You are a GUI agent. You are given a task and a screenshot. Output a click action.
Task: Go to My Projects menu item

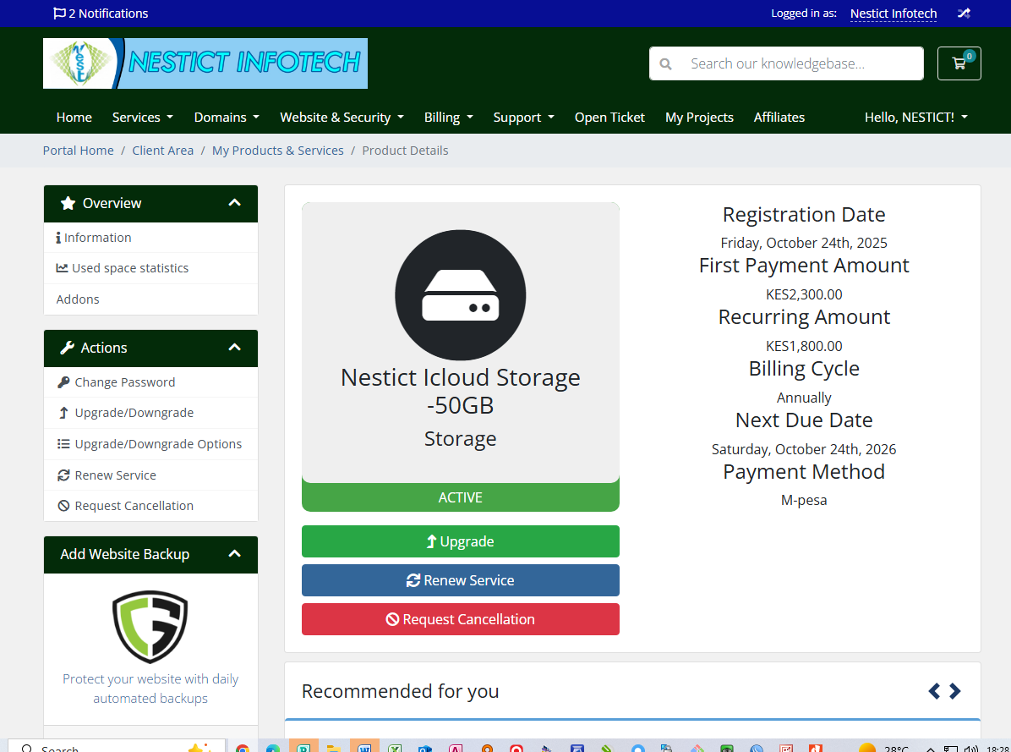(x=699, y=117)
